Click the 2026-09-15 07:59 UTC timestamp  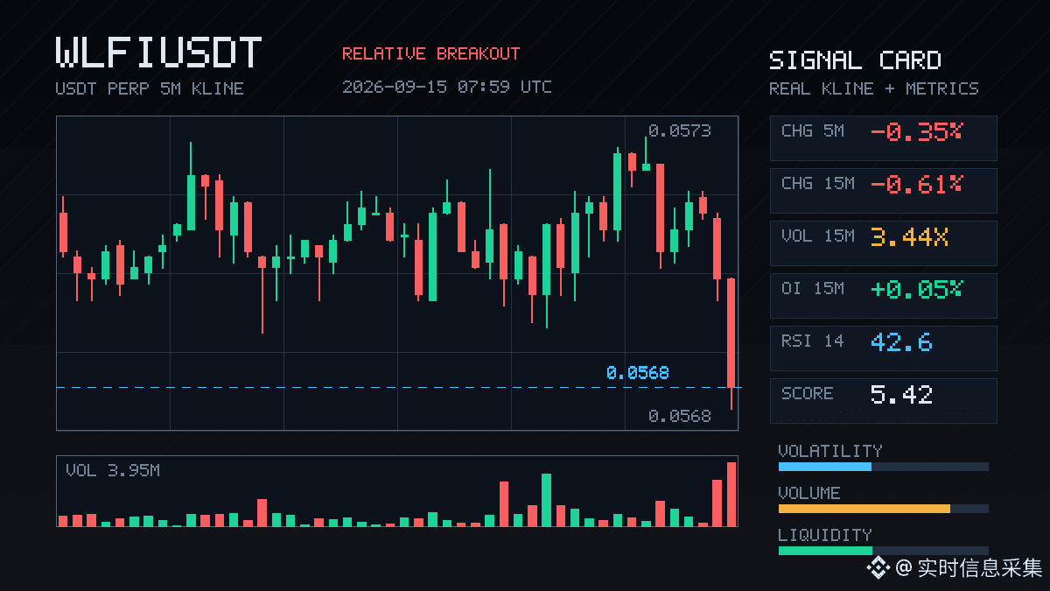(446, 87)
